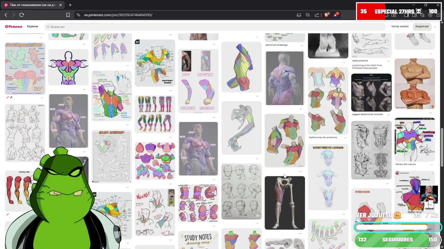Click the Pinterest logo

pyautogui.click(x=14, y=27)
